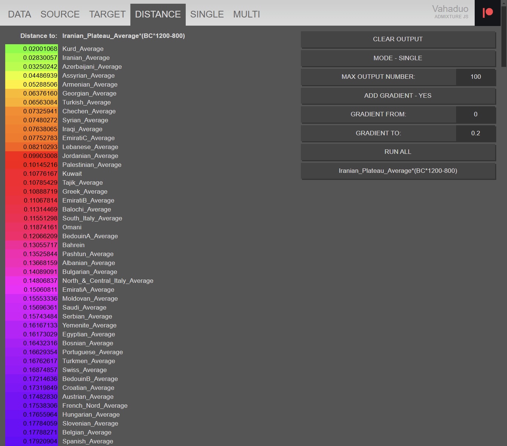Open the SINGLE tab

pyautogui.click(x=207, y=14)
